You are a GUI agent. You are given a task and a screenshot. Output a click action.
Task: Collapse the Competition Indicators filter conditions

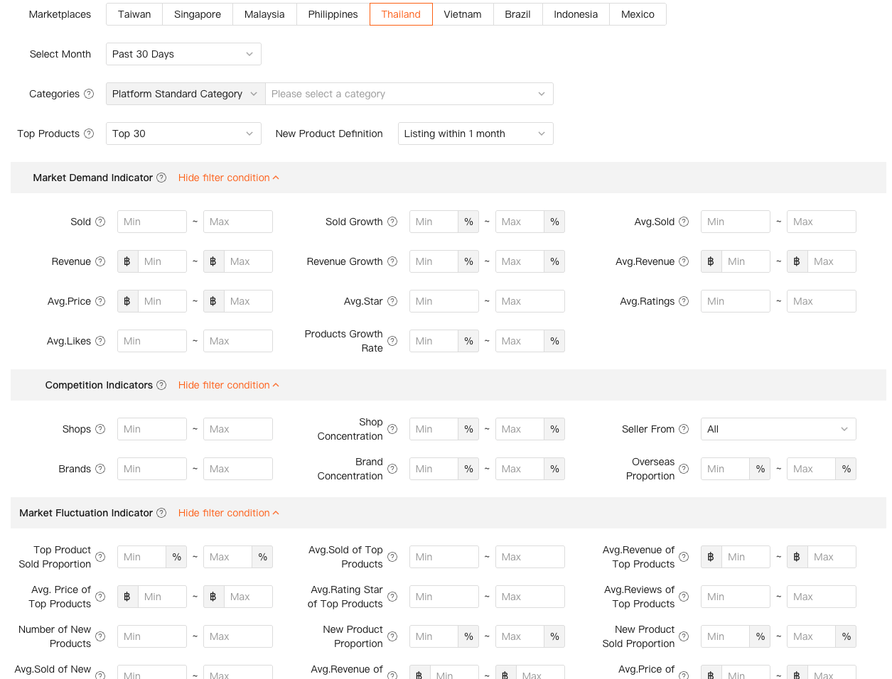coord(228,385)
